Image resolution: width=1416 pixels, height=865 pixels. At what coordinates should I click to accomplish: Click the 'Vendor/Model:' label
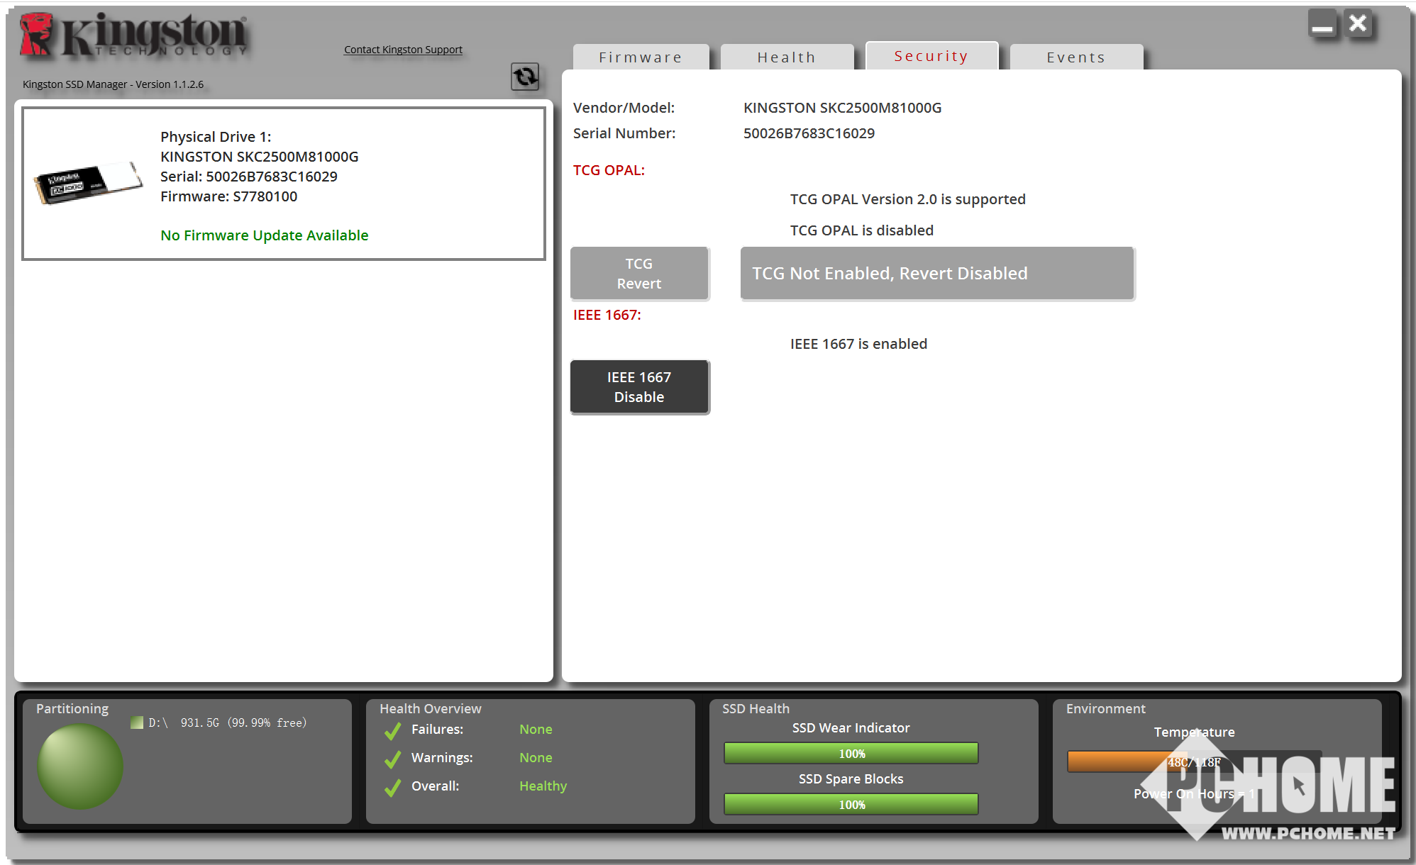624,108
